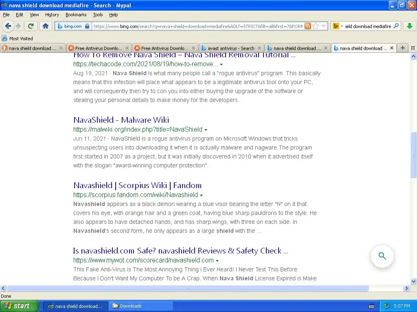
Task: Expand the techacode.com URL dropdown arrow
Action: tap(221, 65)
